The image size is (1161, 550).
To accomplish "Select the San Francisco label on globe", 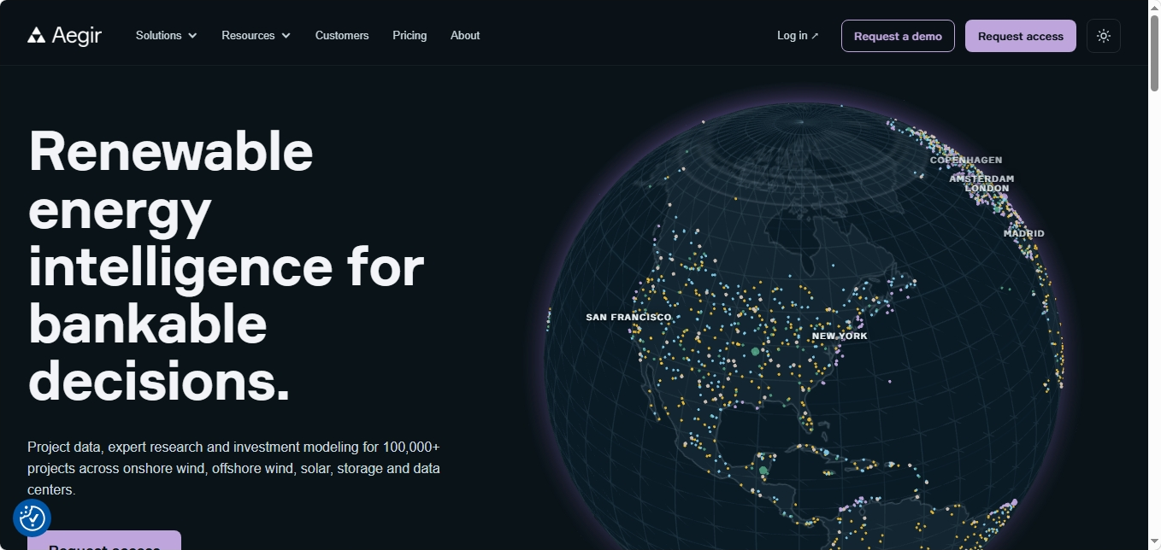I will point(628,317).
